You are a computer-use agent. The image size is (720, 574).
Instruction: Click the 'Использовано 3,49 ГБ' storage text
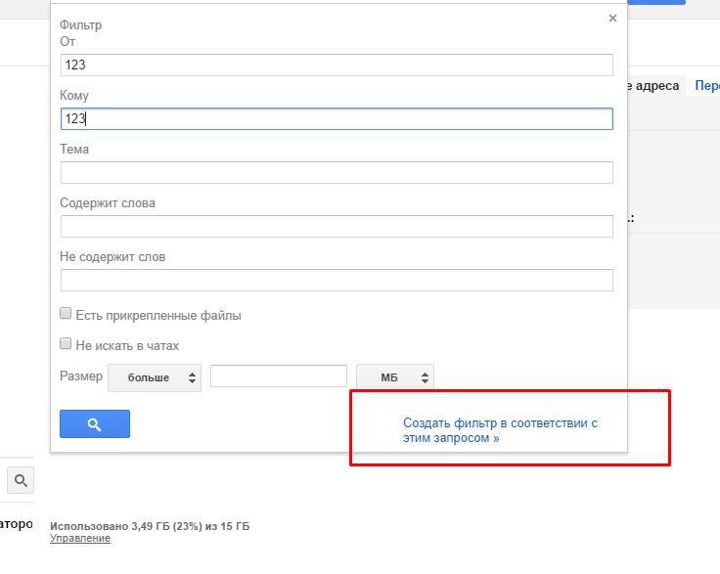pos(150,526)
